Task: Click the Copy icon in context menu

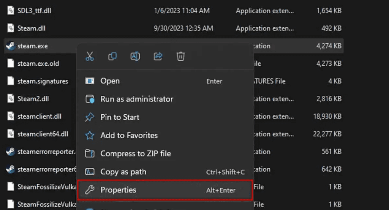Action: (x=112, y=57)
